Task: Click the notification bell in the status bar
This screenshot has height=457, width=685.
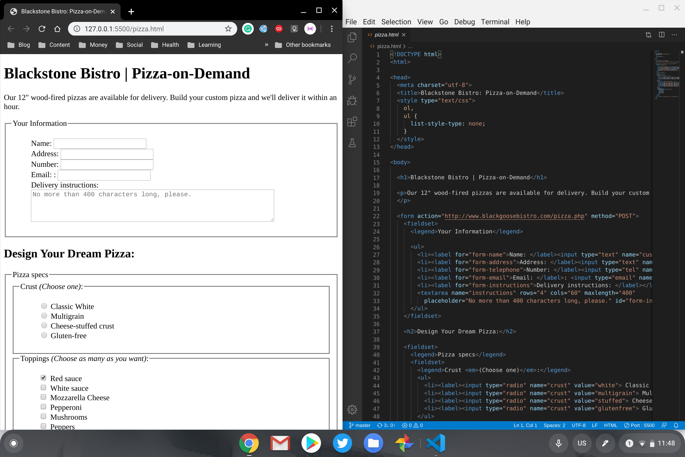Action: [x=676, y=425]
